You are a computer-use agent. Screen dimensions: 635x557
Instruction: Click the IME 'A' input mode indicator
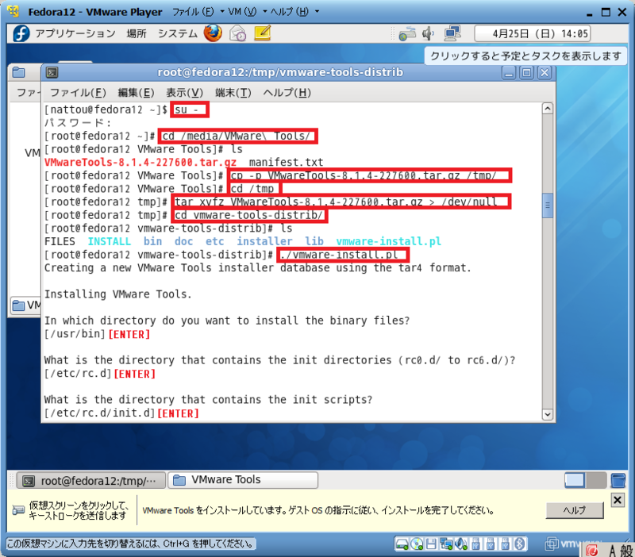point(612,551)
